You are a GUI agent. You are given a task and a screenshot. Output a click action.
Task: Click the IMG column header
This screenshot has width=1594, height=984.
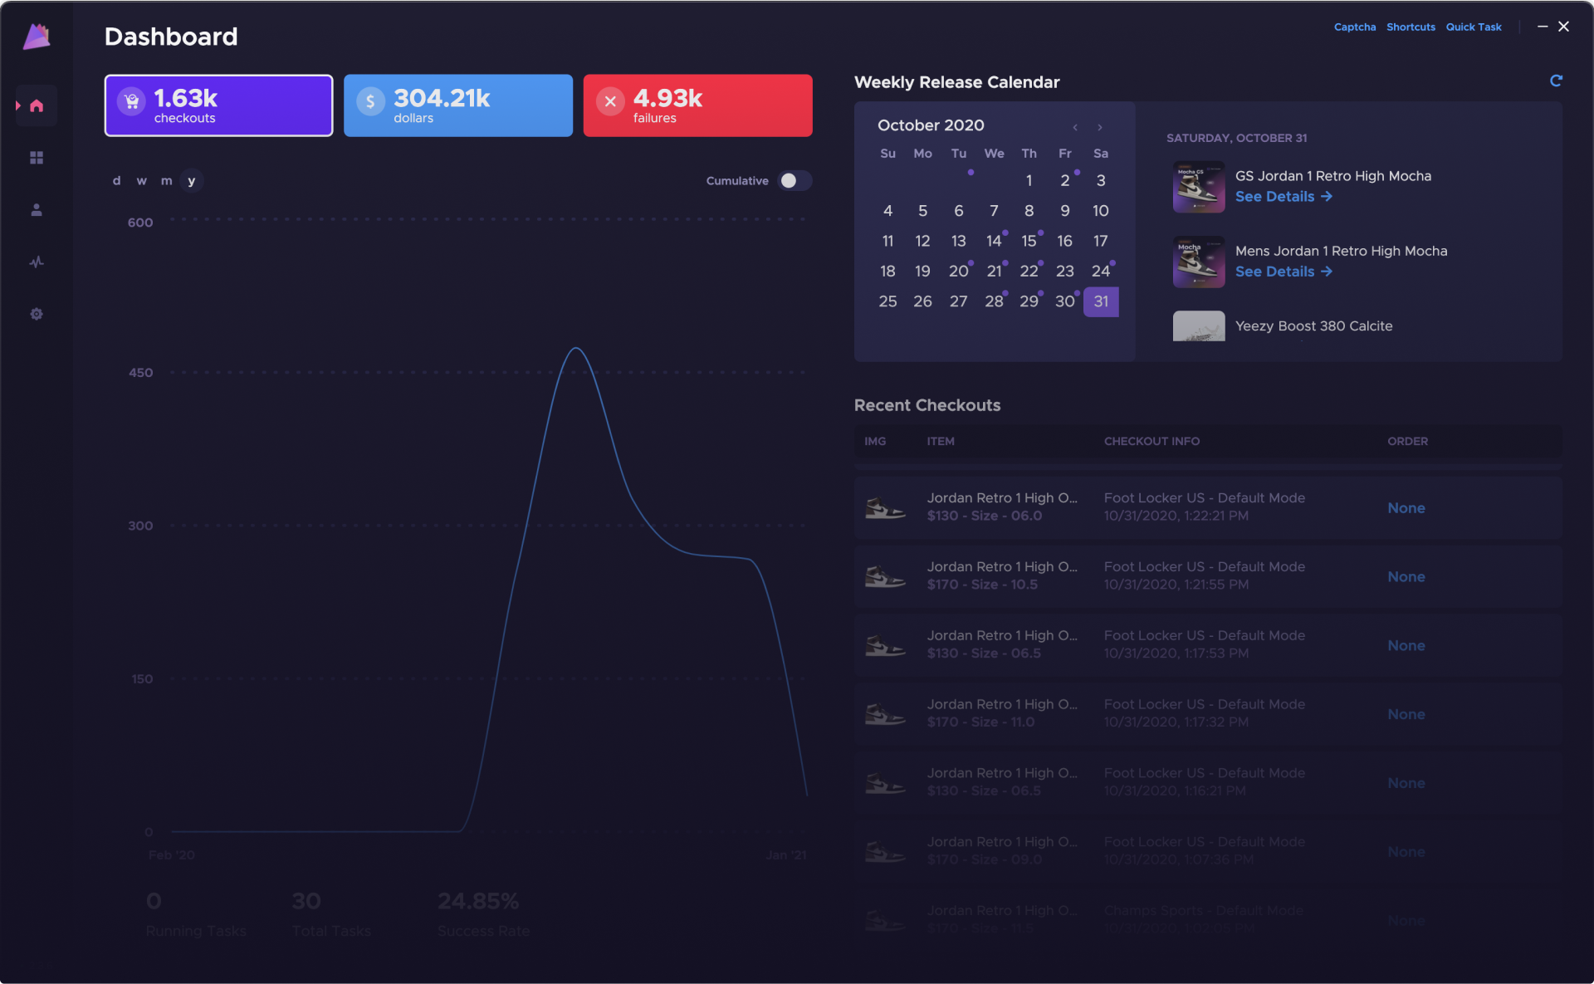coord(875,441)
